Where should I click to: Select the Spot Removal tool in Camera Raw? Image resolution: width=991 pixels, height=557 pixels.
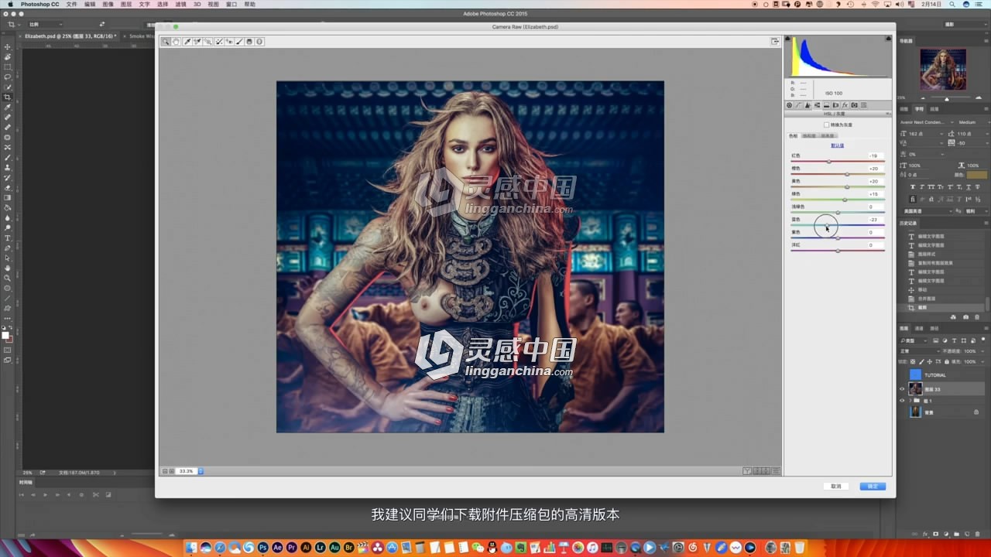click(x=219, y=42)
